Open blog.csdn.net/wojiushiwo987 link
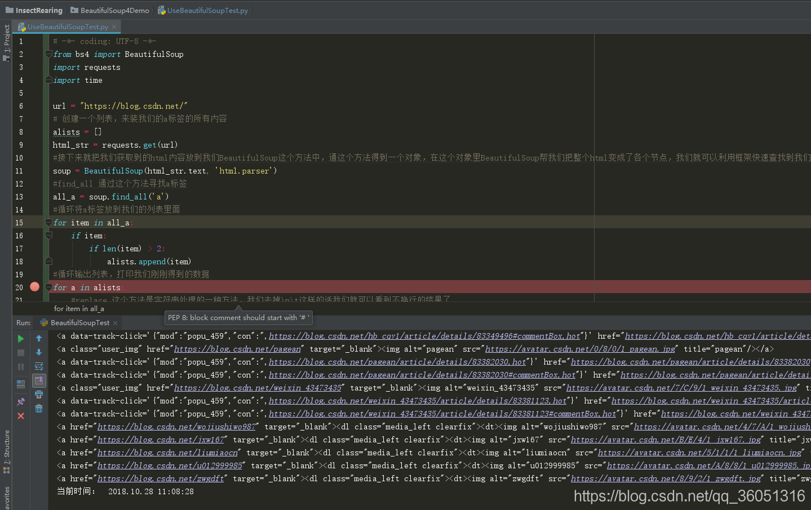 (x=176, y=427)
